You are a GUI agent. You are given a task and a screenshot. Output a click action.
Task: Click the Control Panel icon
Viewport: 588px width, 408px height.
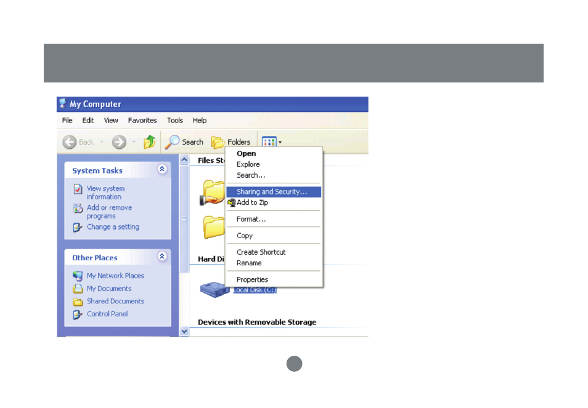77,314
